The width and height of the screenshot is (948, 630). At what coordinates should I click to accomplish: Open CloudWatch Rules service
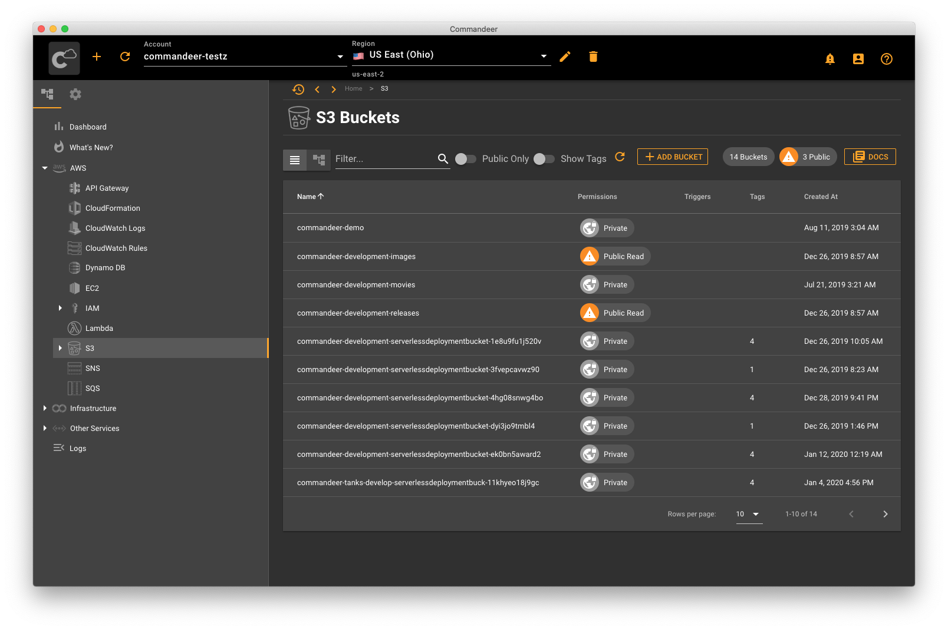tap(116, 248)
